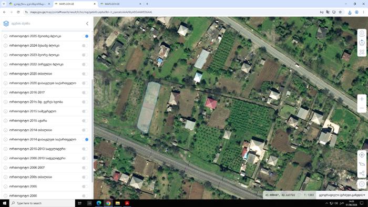Switch to the first browser tab
368x207 pixels.
(x=29, y=4)
